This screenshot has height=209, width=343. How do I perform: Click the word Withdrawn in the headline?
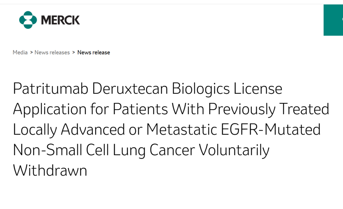click(x=50, y=171)
